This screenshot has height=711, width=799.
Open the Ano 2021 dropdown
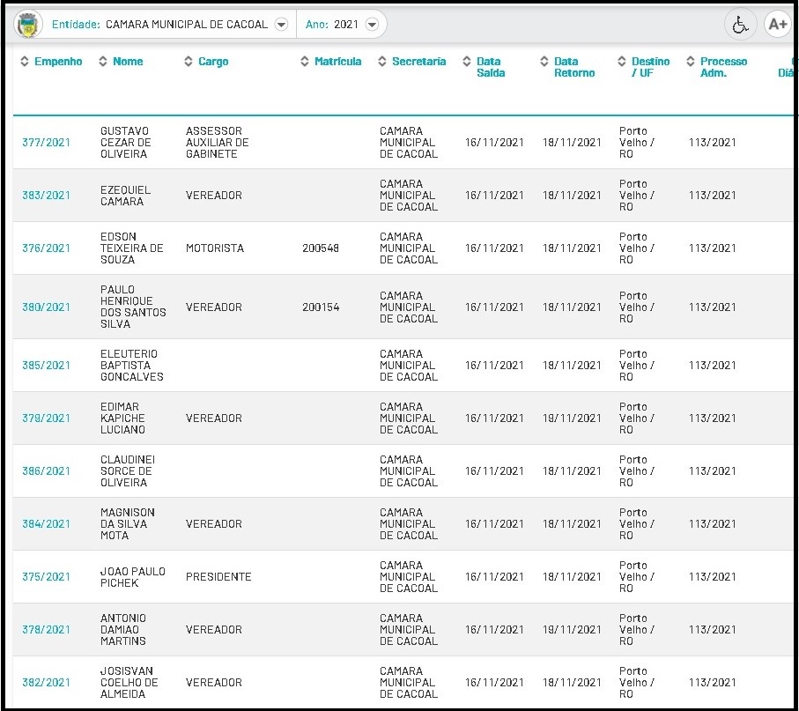371,25
